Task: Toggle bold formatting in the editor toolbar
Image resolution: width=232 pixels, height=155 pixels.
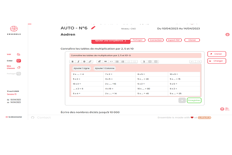Action: click(73, 62)
